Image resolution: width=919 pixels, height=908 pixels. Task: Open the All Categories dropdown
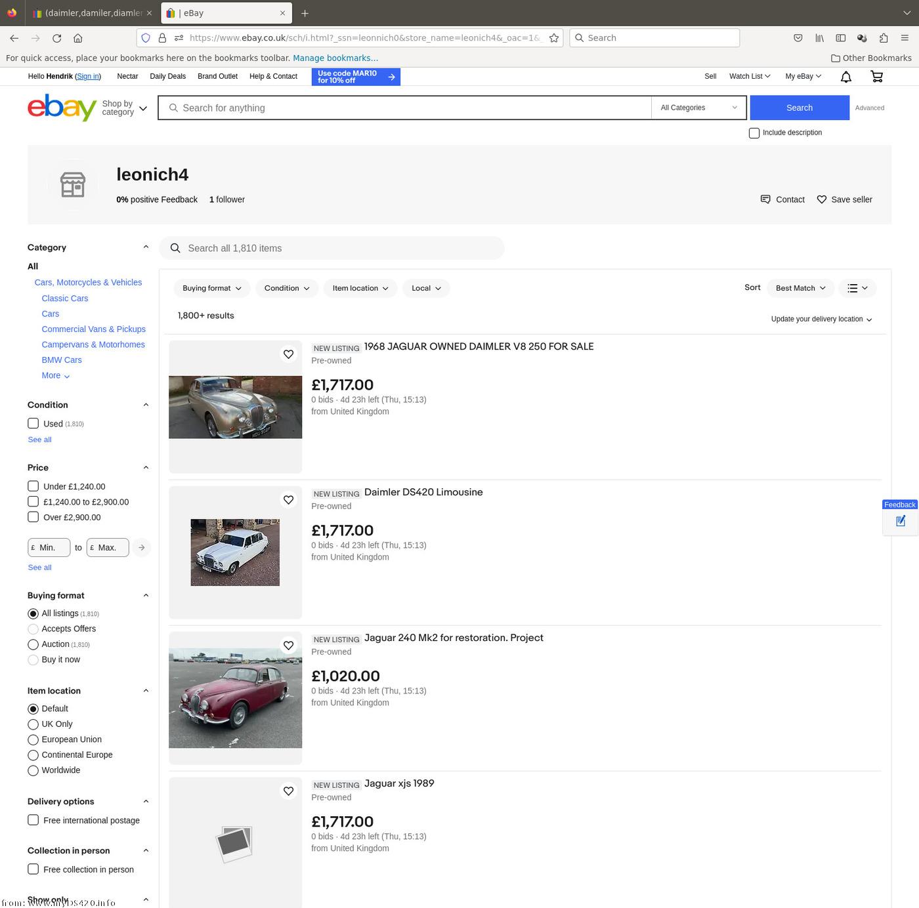(698, 108)
